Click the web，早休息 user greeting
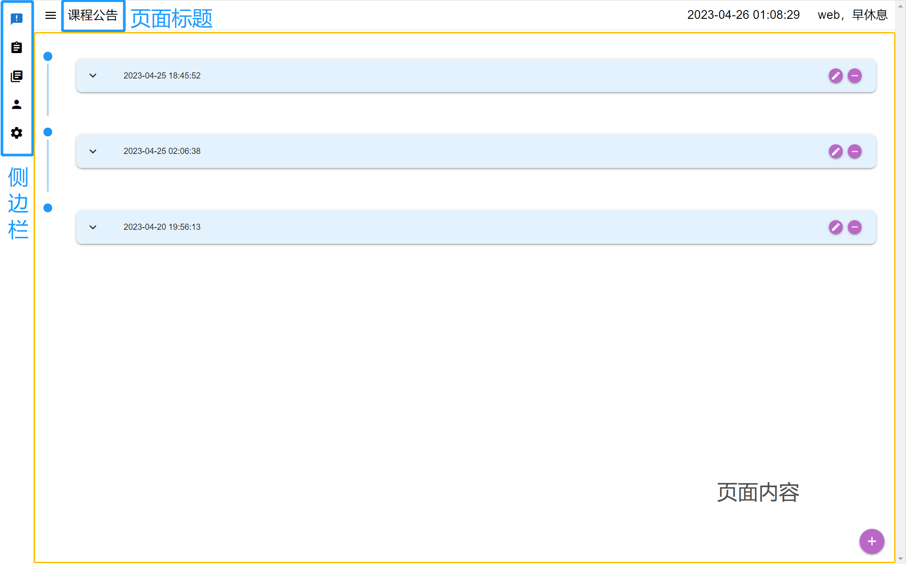 tap(852, 15)
